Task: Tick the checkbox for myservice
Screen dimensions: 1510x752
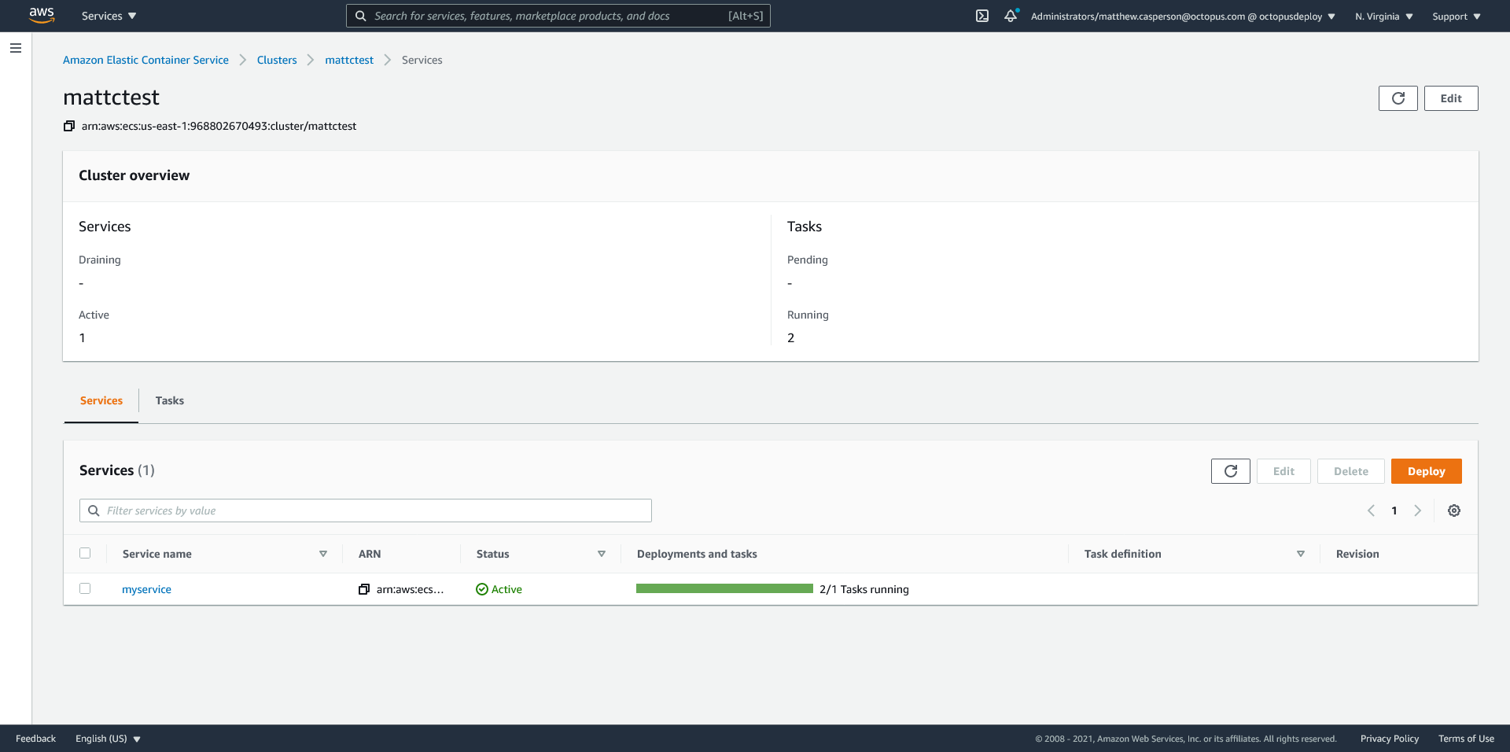Action: pos(85,588)
